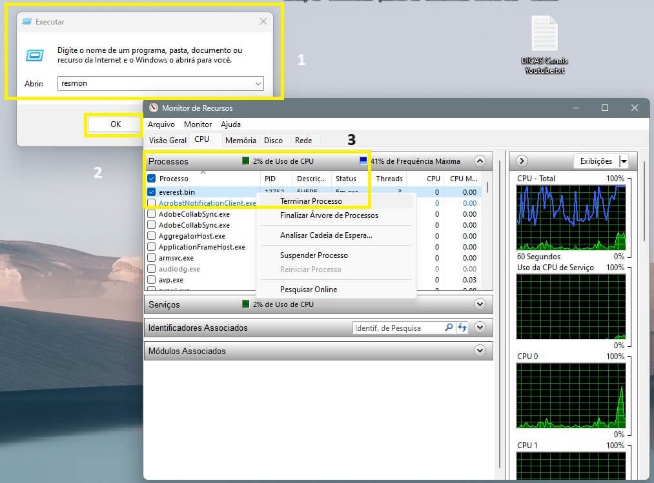The image size is (654, 483).
Task: Check the first AdobeCollabSync.exe checkbox
Action: click(x=152, y=214)
